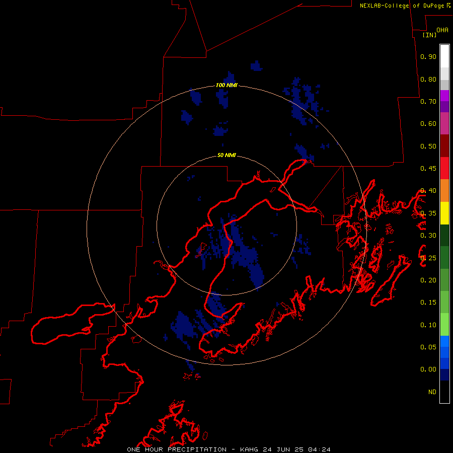
Task: Click the 0.15 legend value
Action: [x=428, y=303]
